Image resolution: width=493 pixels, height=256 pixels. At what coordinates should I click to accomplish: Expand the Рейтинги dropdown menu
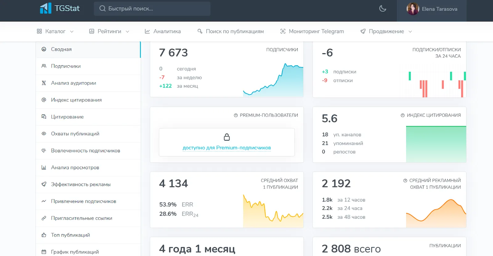[x=109, y=31]
